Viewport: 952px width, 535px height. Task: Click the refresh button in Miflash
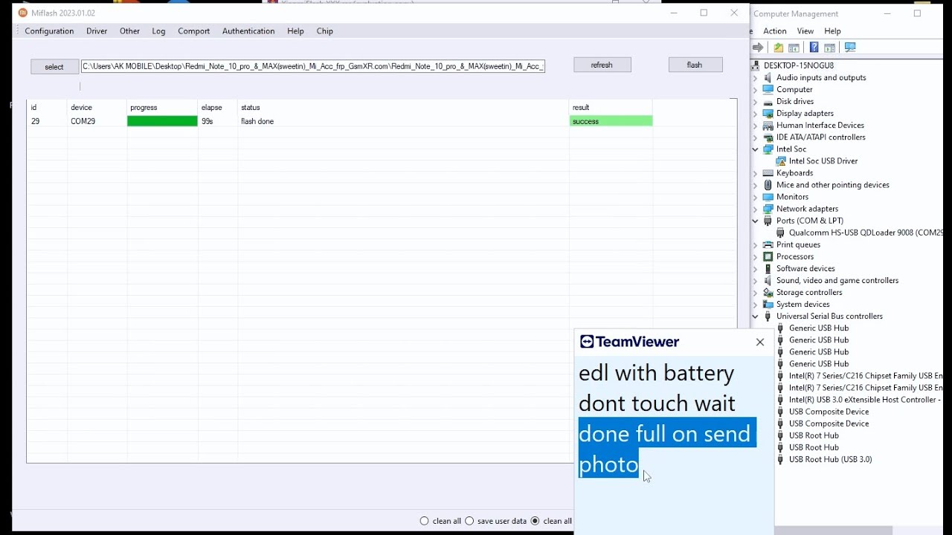point(602,65)
